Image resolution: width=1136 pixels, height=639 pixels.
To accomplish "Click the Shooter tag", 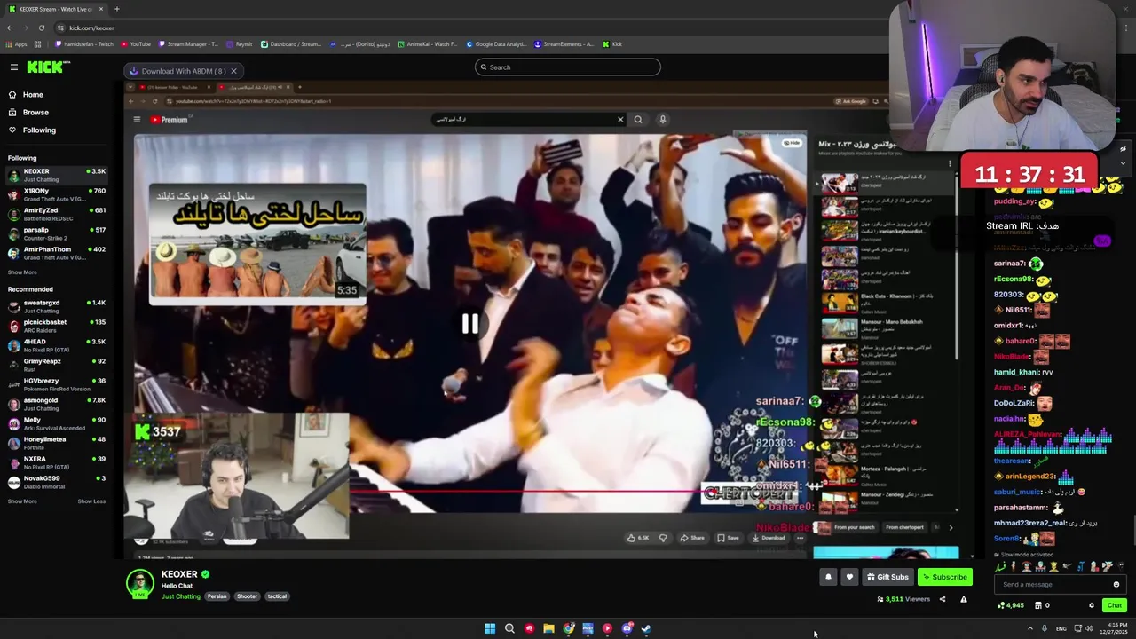I will click(x=247, y=596).
